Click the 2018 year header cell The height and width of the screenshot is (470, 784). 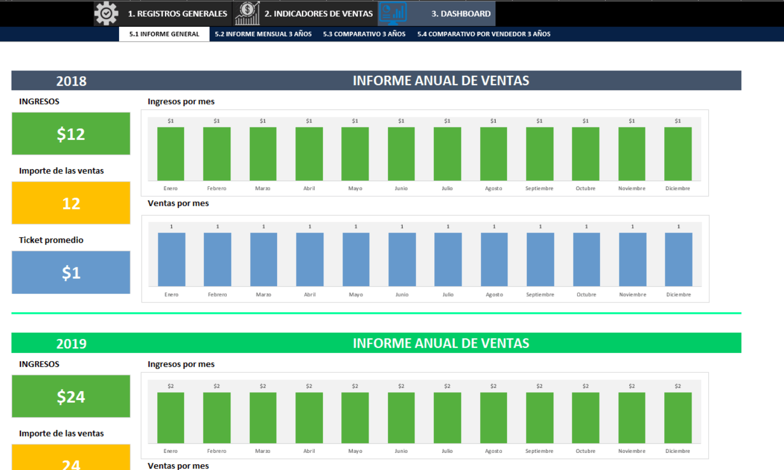[72, 81]
